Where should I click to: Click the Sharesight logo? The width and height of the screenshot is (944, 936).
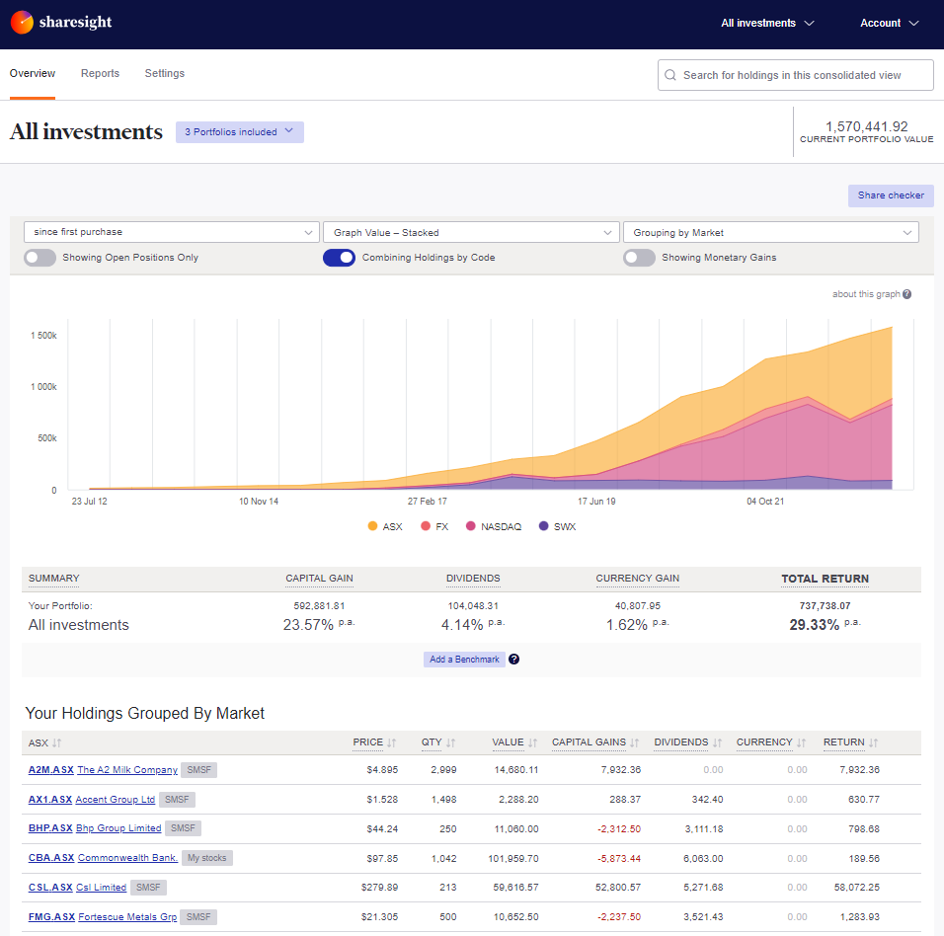click(59, 22)
